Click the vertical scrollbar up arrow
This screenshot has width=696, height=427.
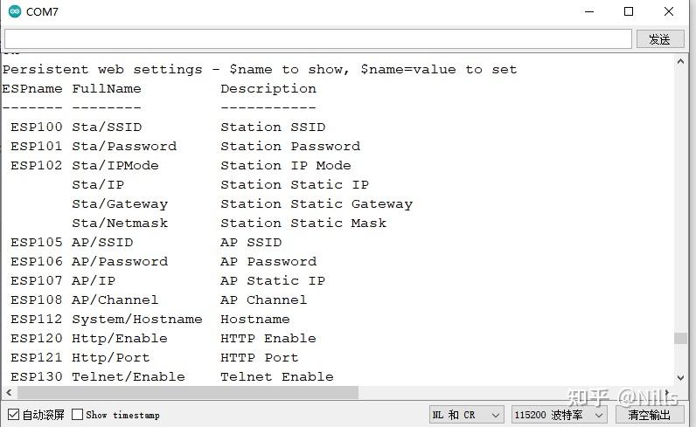(680, 62)
